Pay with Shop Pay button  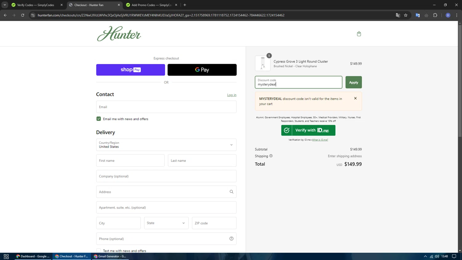[131, 70]
